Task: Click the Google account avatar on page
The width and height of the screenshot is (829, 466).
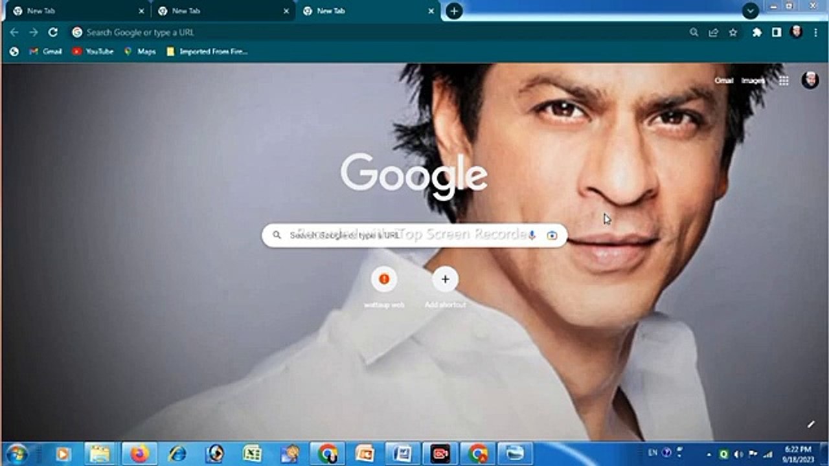Action: point(810,80)
